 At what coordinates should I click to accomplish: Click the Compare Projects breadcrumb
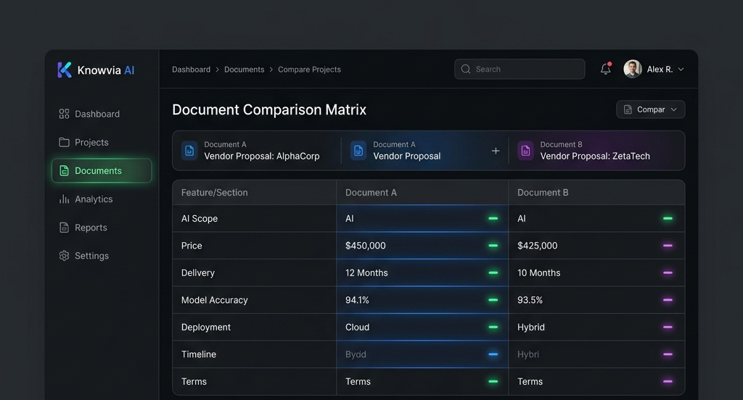[x=309, y=70]
